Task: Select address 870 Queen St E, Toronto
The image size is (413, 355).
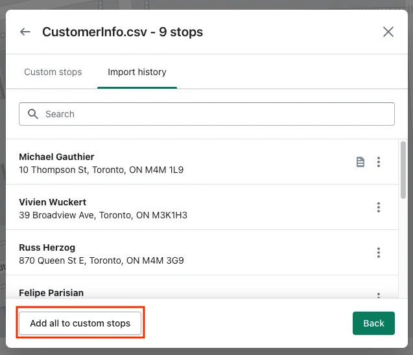Action: pos(101,260)
